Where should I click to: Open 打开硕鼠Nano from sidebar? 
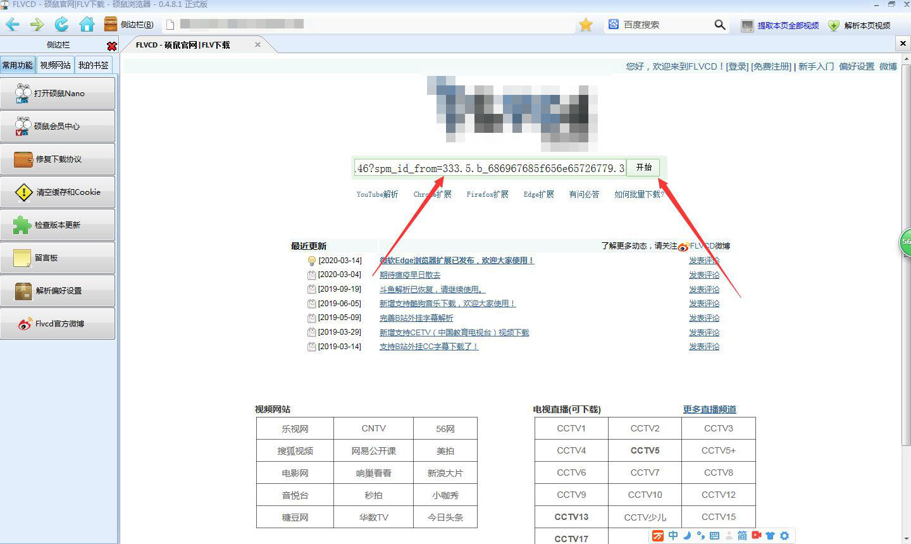click(x=58, y=93)
